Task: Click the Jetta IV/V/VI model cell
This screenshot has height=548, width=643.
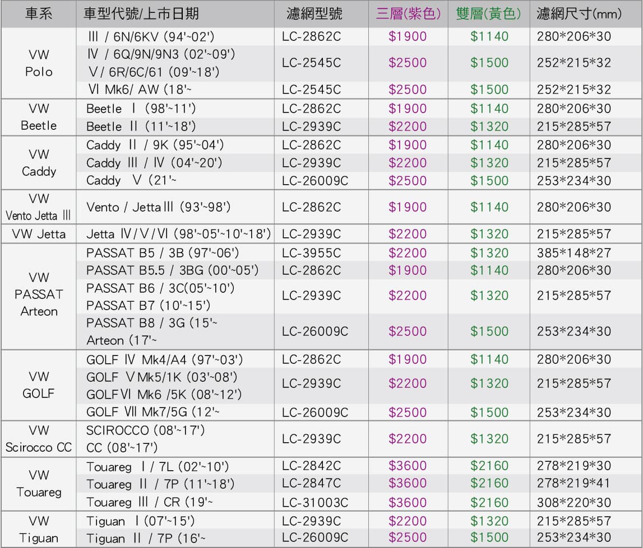Action: point(178,234)
